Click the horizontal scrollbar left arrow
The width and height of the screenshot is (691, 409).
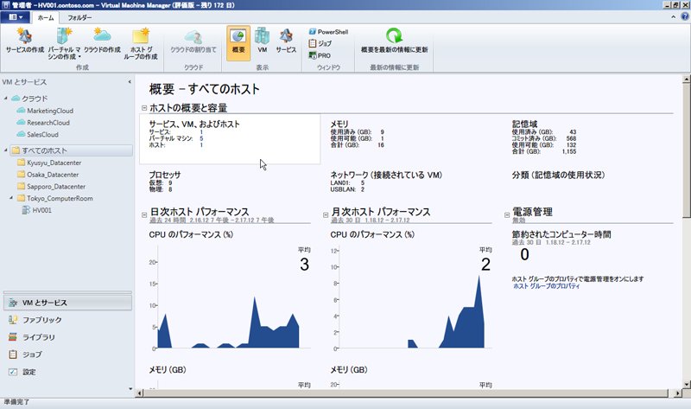point(140,393)
